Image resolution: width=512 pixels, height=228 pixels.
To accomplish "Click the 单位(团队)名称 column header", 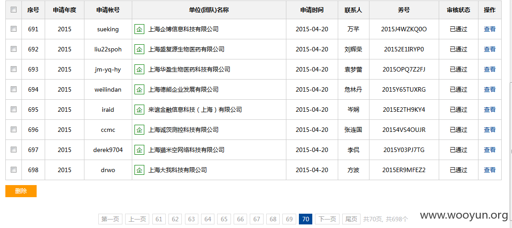I will coord(209,10).
